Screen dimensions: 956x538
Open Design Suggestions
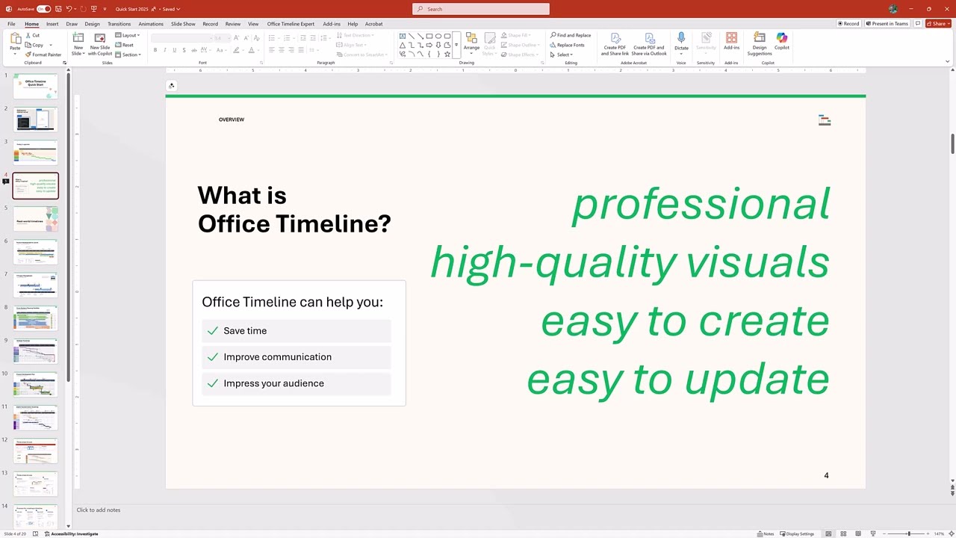(x=760, y=44)
